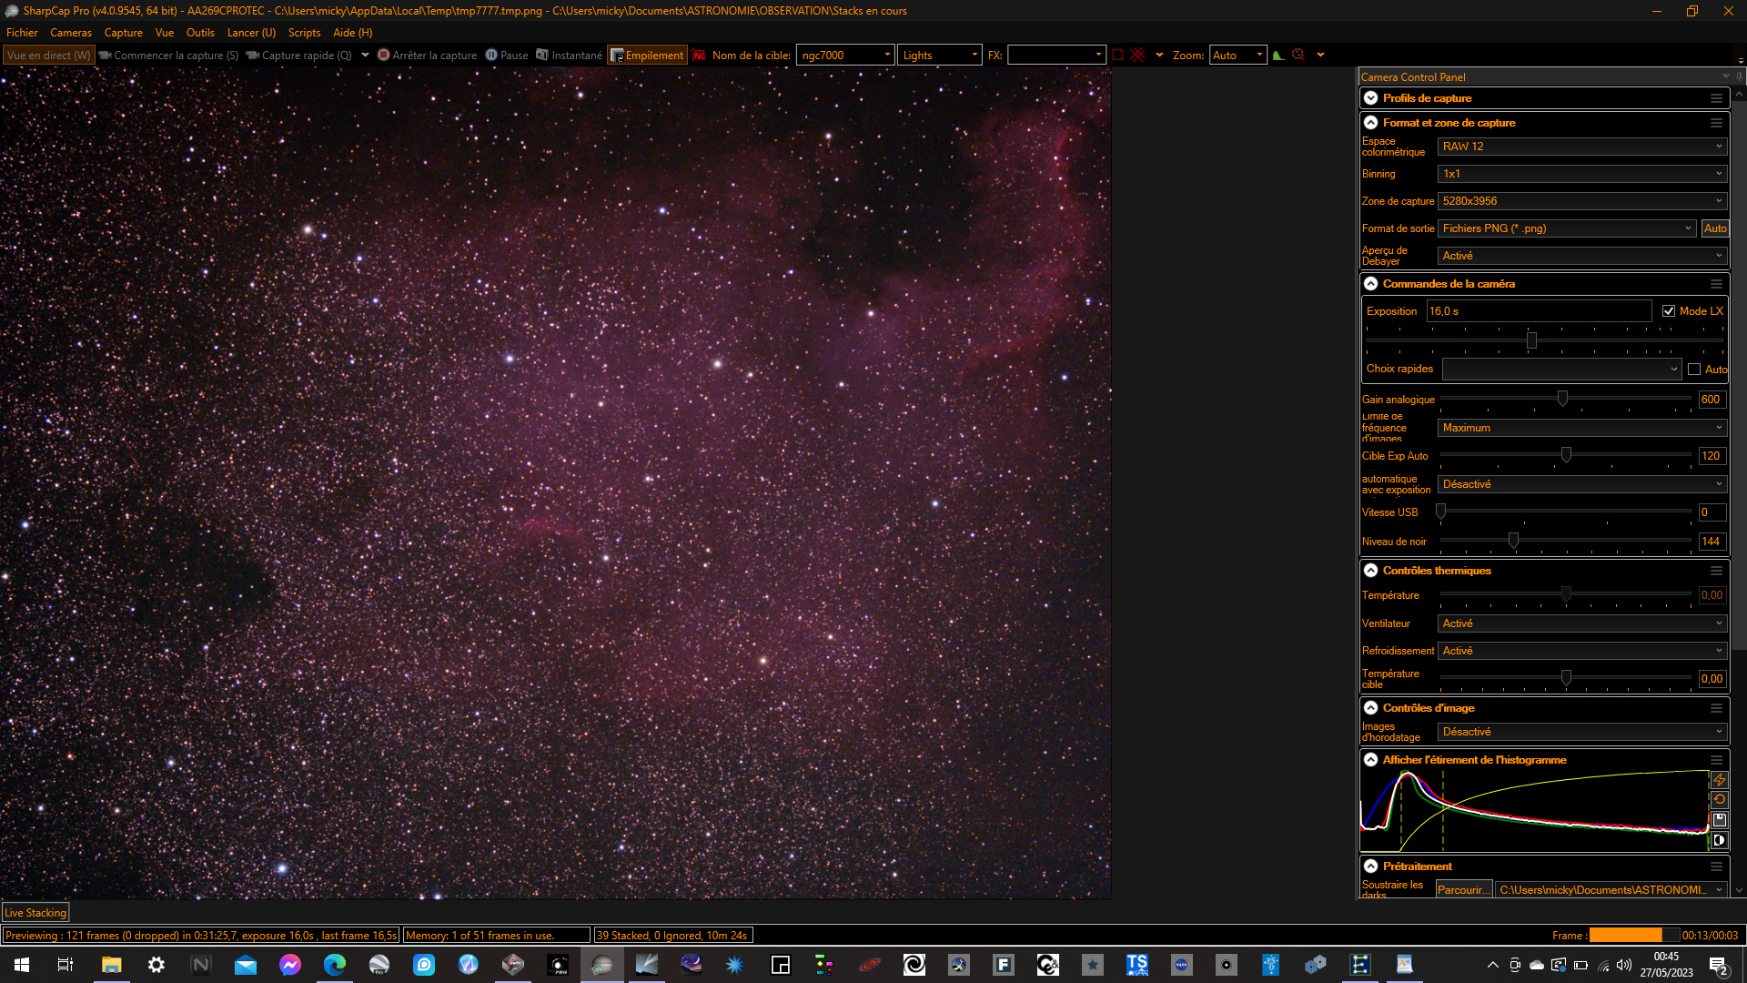The height and width of the screenshot is (983, 1747).
Task: Open the Limite de fréquence d'images Maximum dropdown
Action: click(x=1582, y=428)
